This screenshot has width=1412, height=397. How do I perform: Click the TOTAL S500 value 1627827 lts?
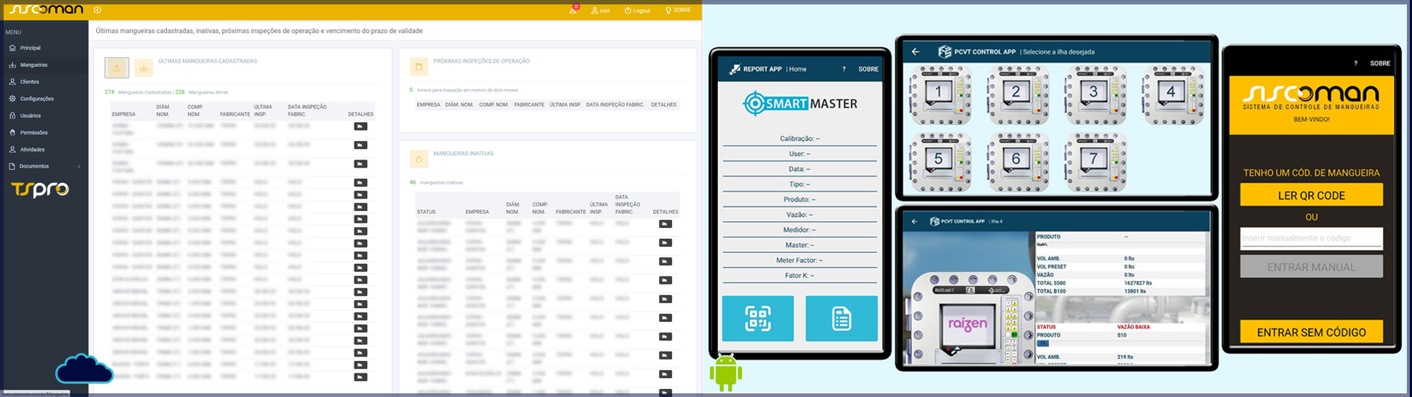click(x=1138, y=283)
